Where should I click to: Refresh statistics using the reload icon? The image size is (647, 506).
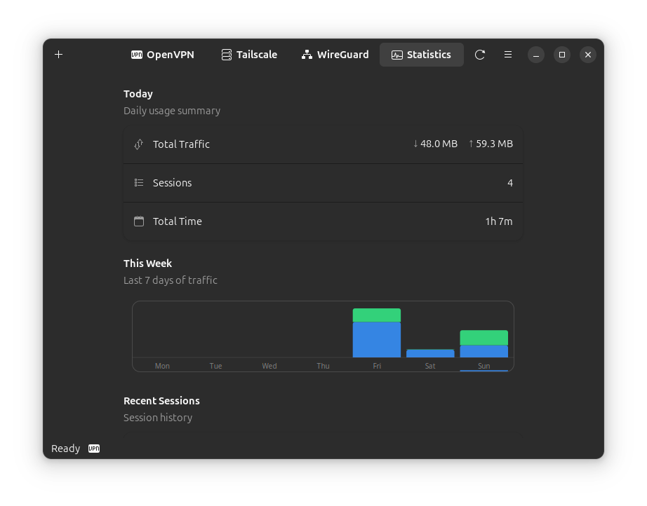[x=480, y=54]
